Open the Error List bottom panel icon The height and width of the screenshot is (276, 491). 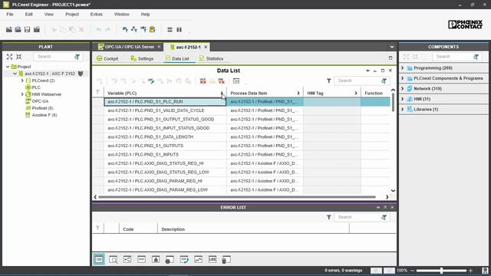99,259
